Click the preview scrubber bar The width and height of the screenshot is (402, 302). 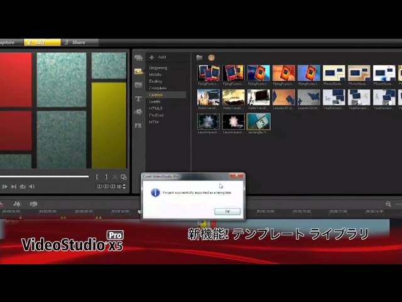[45, 177]
